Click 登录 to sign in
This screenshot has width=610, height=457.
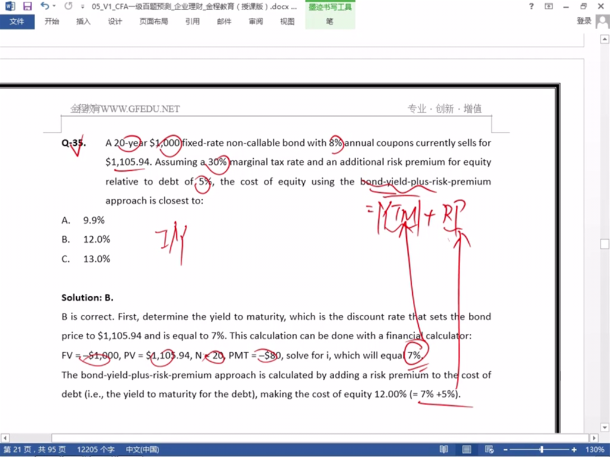click(584, 21)
